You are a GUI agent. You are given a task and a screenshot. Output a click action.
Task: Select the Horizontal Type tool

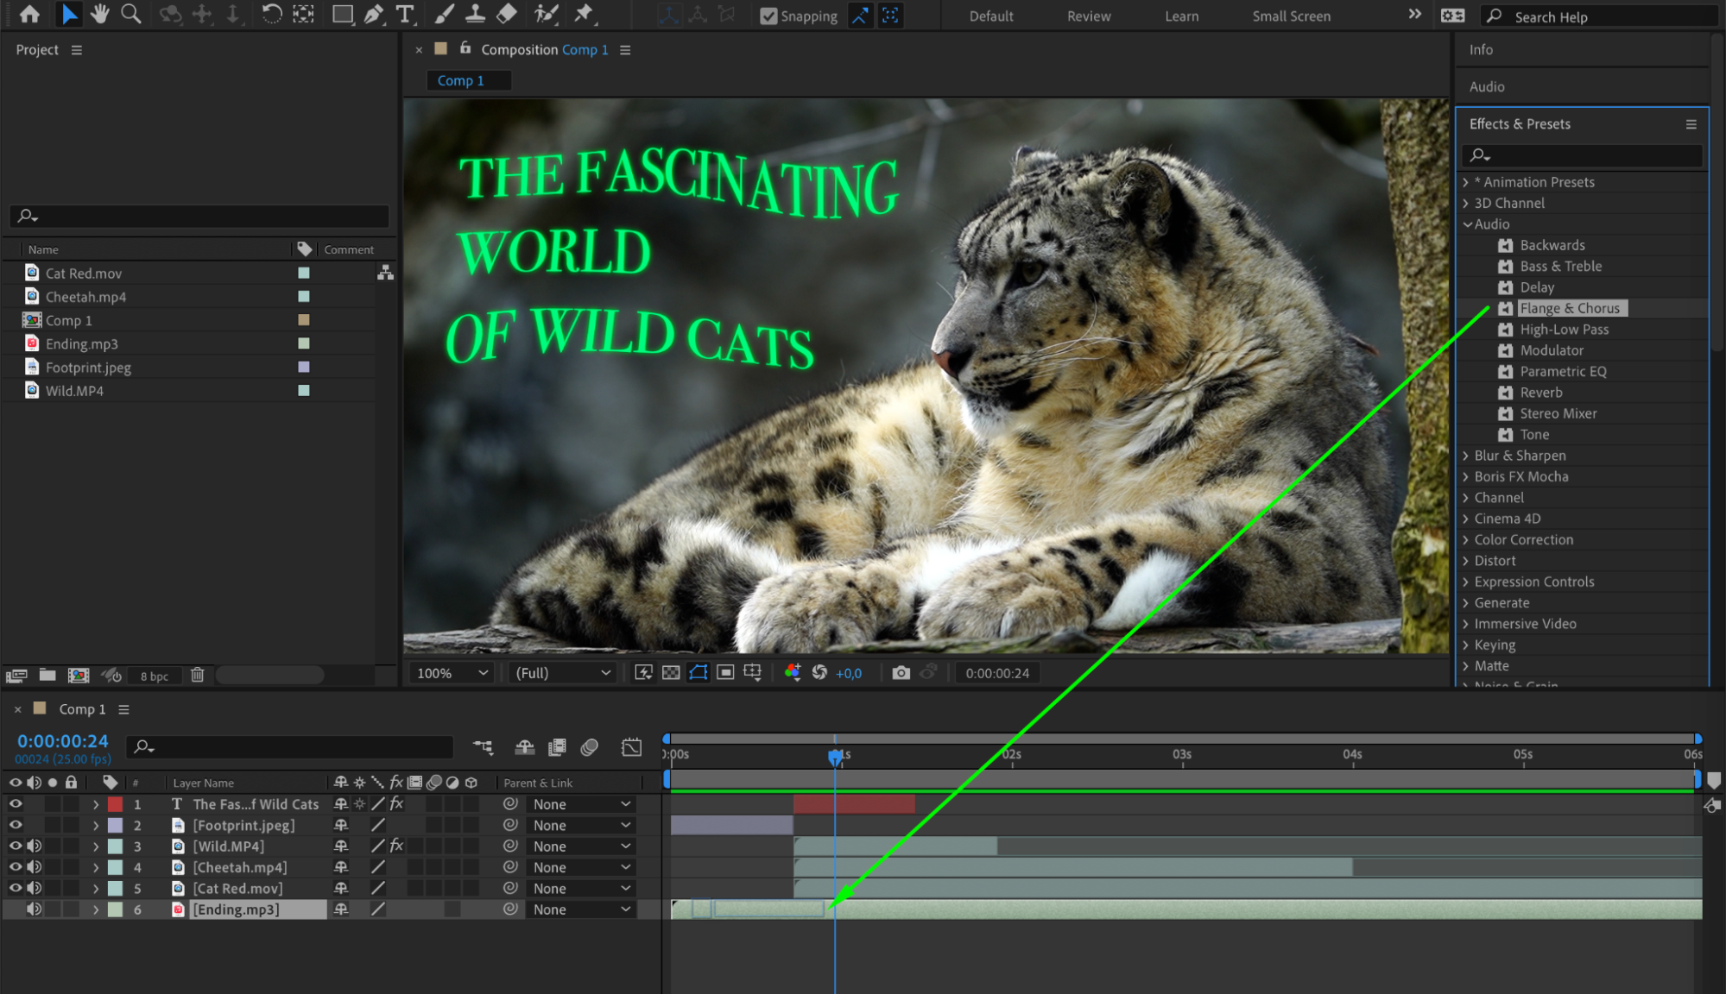[404, 14]
